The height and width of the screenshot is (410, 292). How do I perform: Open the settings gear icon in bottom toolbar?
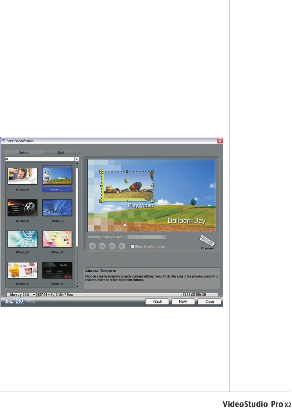click(20, 301)
